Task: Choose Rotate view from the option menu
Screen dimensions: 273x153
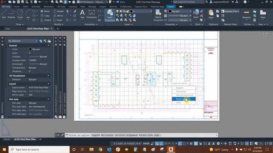Action: (184, 99)
